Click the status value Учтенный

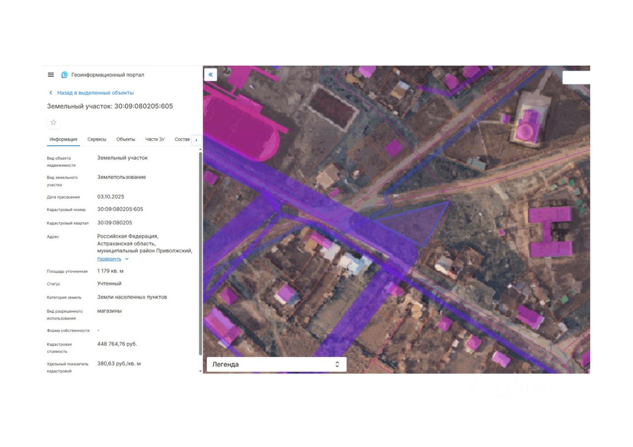pos(109,284)
